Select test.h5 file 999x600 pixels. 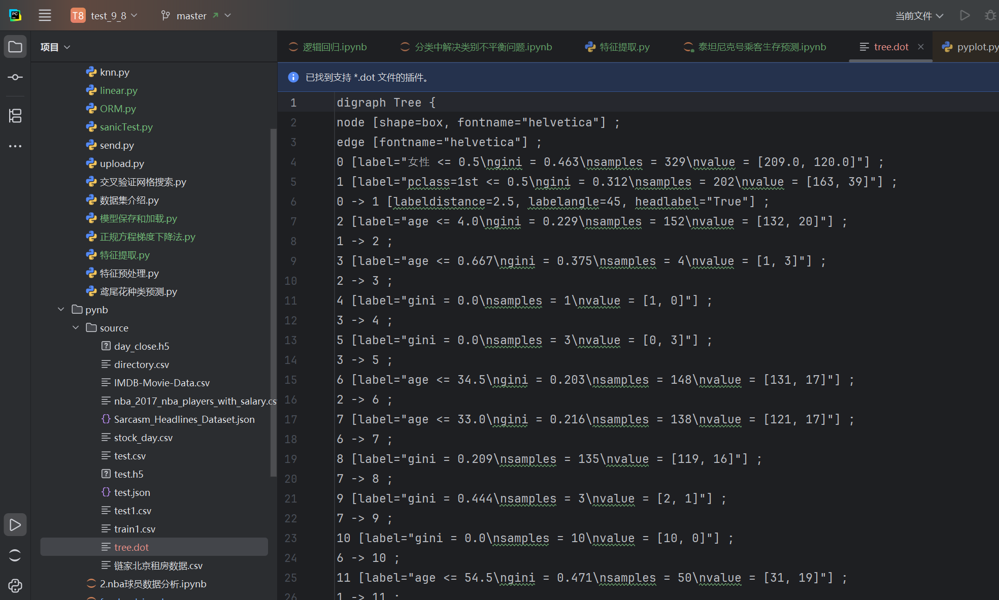(x=128, y=474)
